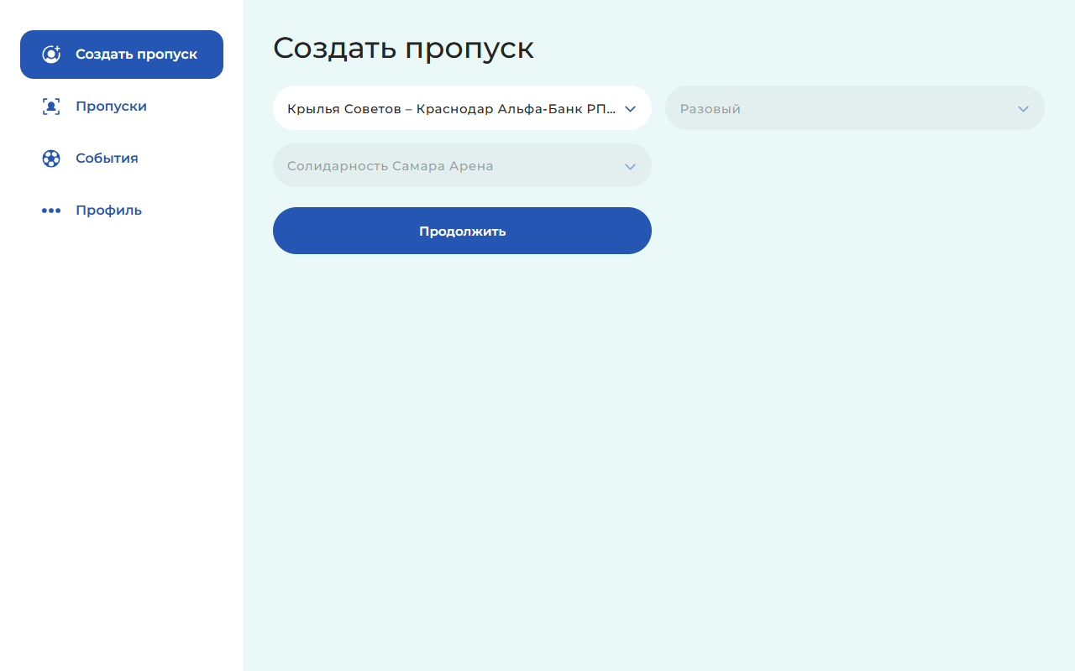
Task: Click the Пропуски face-scan icon
Action: (51, 107)
